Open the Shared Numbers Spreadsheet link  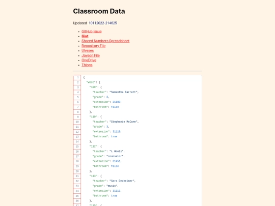tap(105, 41)
